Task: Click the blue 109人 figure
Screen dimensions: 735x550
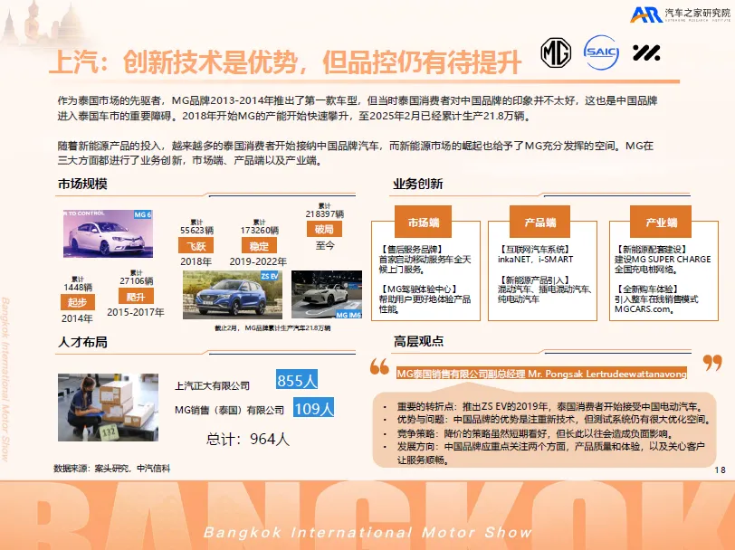Action: [x=313, y=408]
